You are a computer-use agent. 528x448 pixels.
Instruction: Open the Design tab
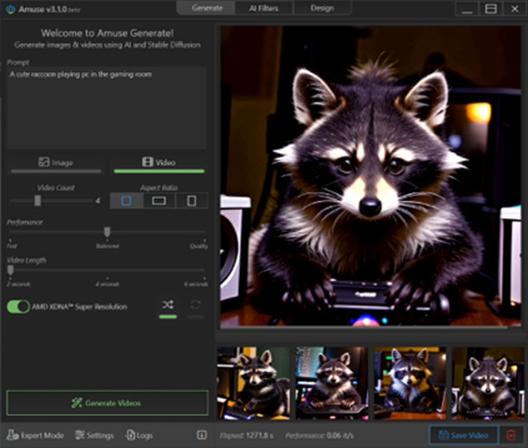(322, 8)
